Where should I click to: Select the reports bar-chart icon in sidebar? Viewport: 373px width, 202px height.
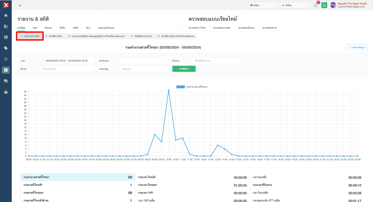[x=6, y=70]
